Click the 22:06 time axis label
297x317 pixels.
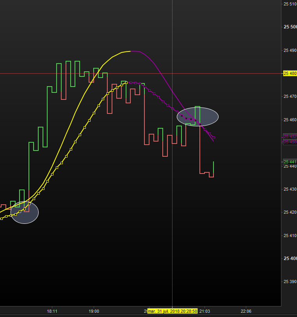246,311
